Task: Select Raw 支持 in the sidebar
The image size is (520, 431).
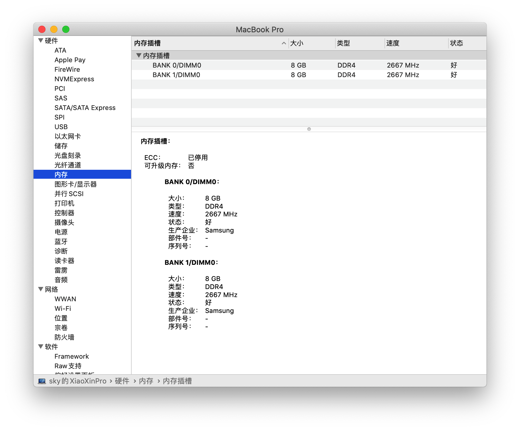Action: coord(68,366)
